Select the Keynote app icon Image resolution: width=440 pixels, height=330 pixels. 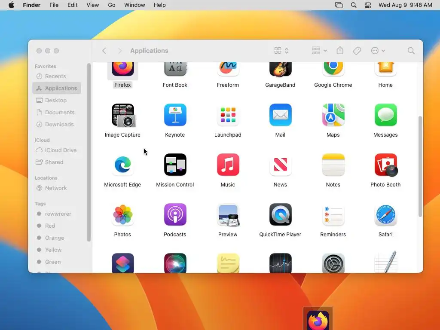[x=175, y=115]
